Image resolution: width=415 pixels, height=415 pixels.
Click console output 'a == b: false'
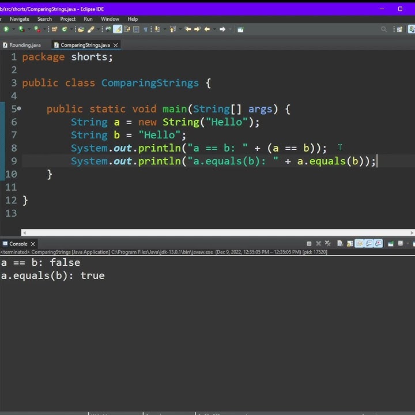(x=40, y=263)
